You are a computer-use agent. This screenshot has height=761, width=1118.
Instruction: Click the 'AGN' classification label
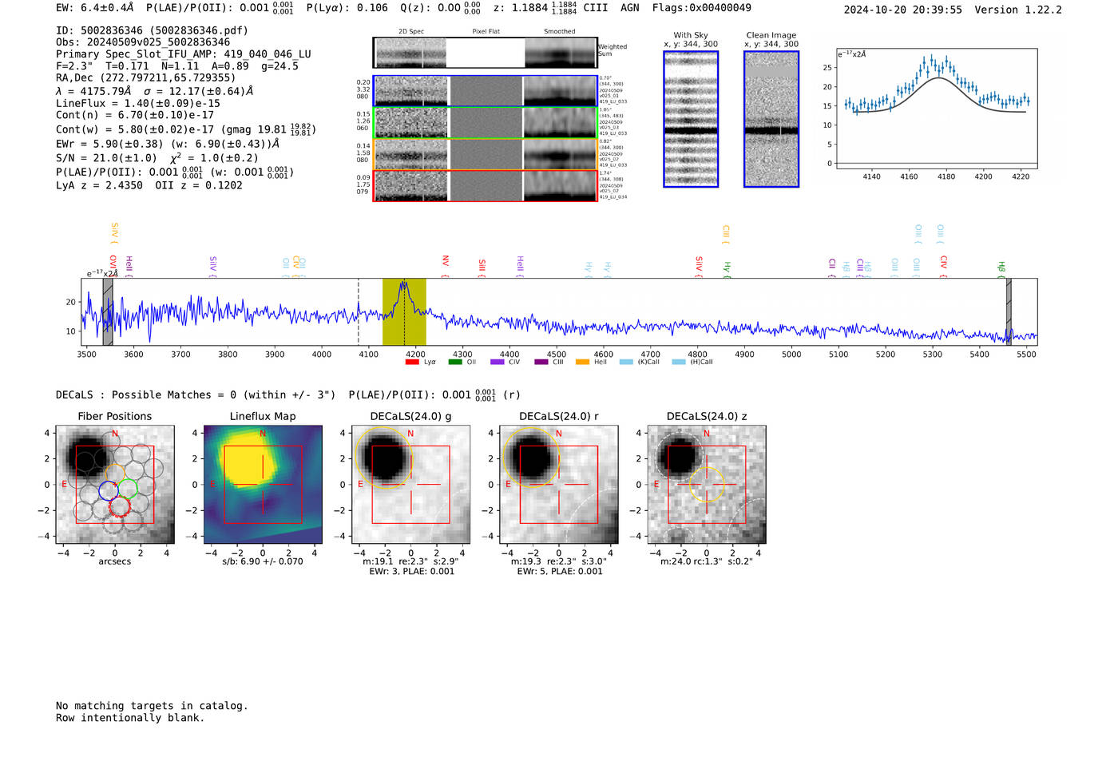tap(630, 8)
